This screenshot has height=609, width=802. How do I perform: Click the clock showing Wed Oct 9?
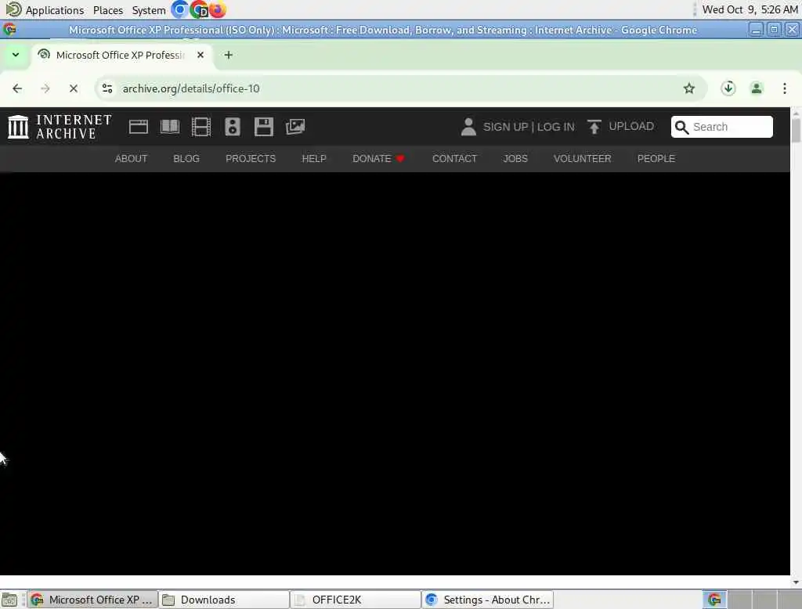click(750, 9)
